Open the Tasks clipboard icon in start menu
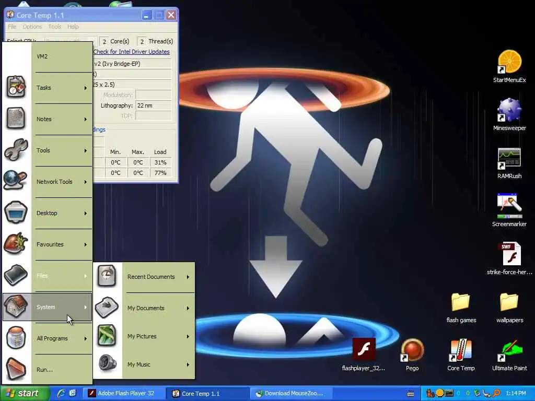 pyautogui.click(x=16, y=87)
